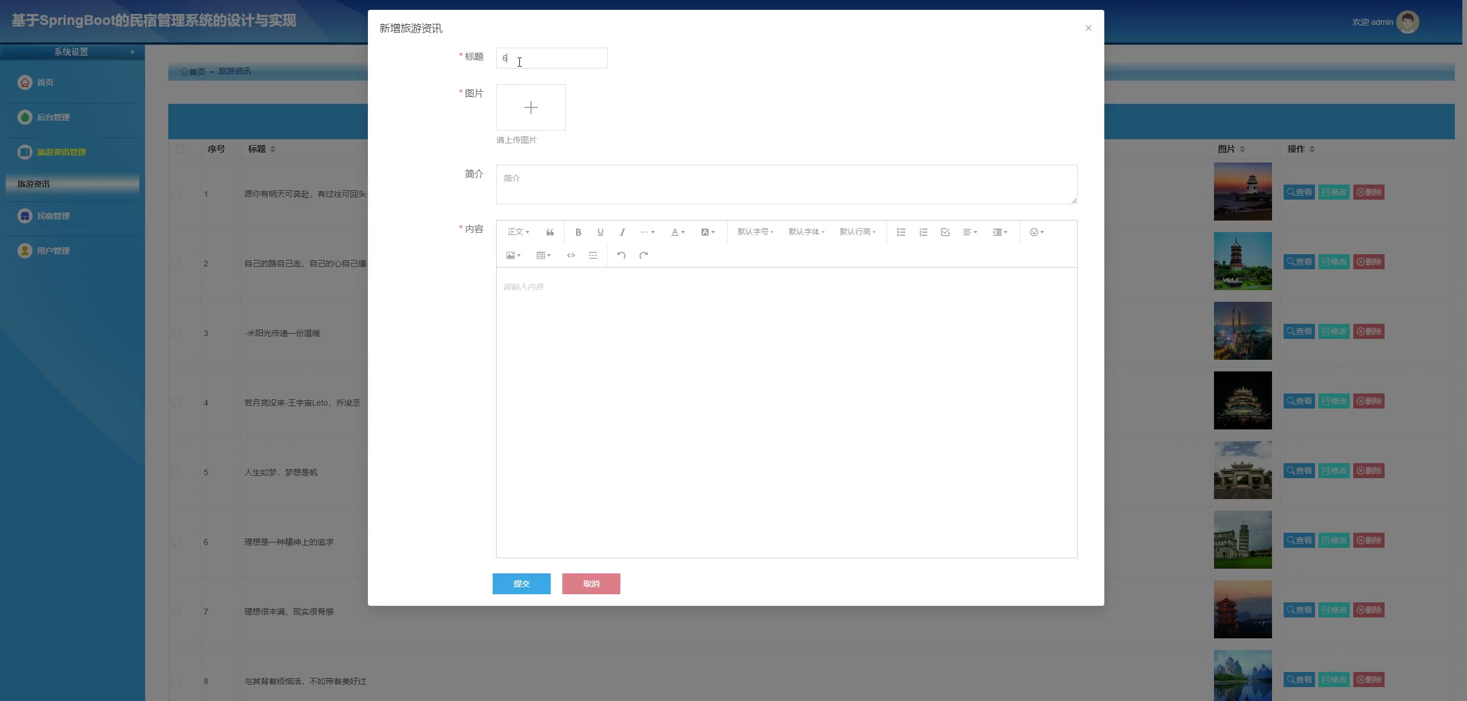Insert a blockquote with the quote icon

(550, 232)
